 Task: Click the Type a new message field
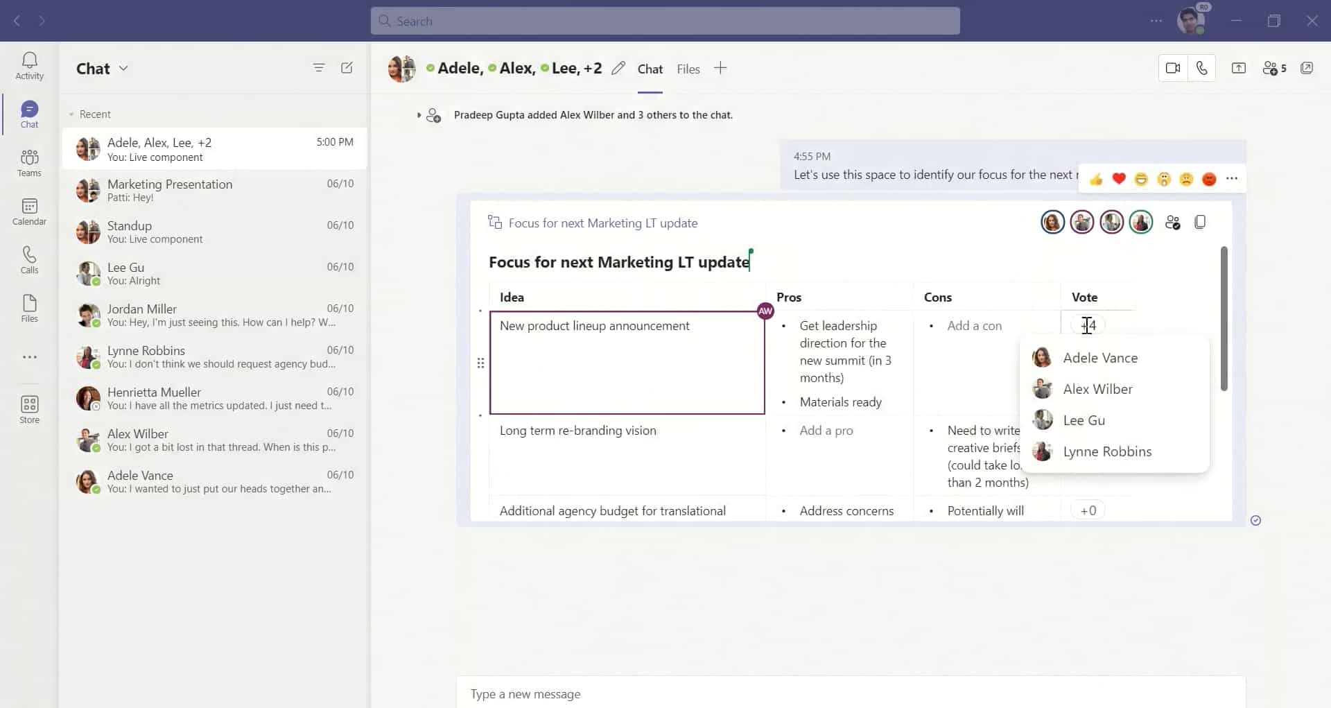851,693
